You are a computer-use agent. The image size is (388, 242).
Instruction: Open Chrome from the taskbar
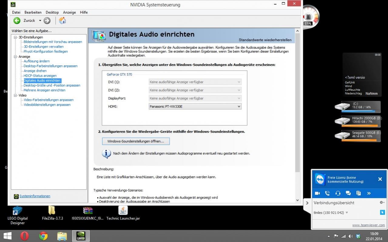[43, 236]
